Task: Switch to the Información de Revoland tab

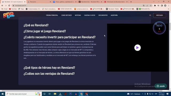Action: tap(116, 2)
